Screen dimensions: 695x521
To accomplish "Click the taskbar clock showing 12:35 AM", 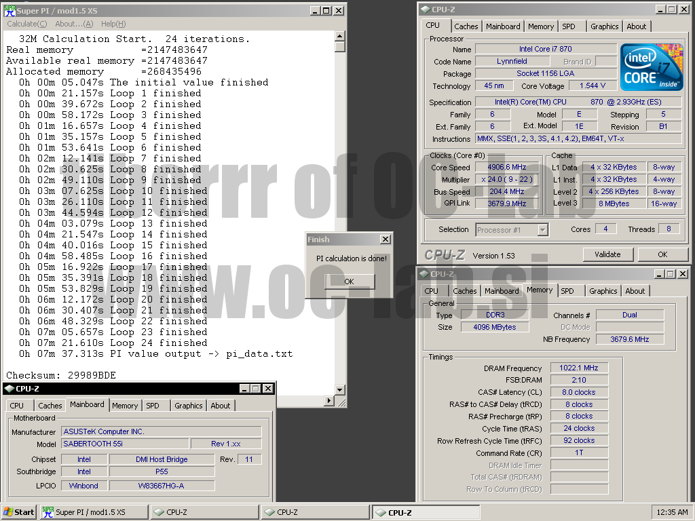I will (672, 512).
